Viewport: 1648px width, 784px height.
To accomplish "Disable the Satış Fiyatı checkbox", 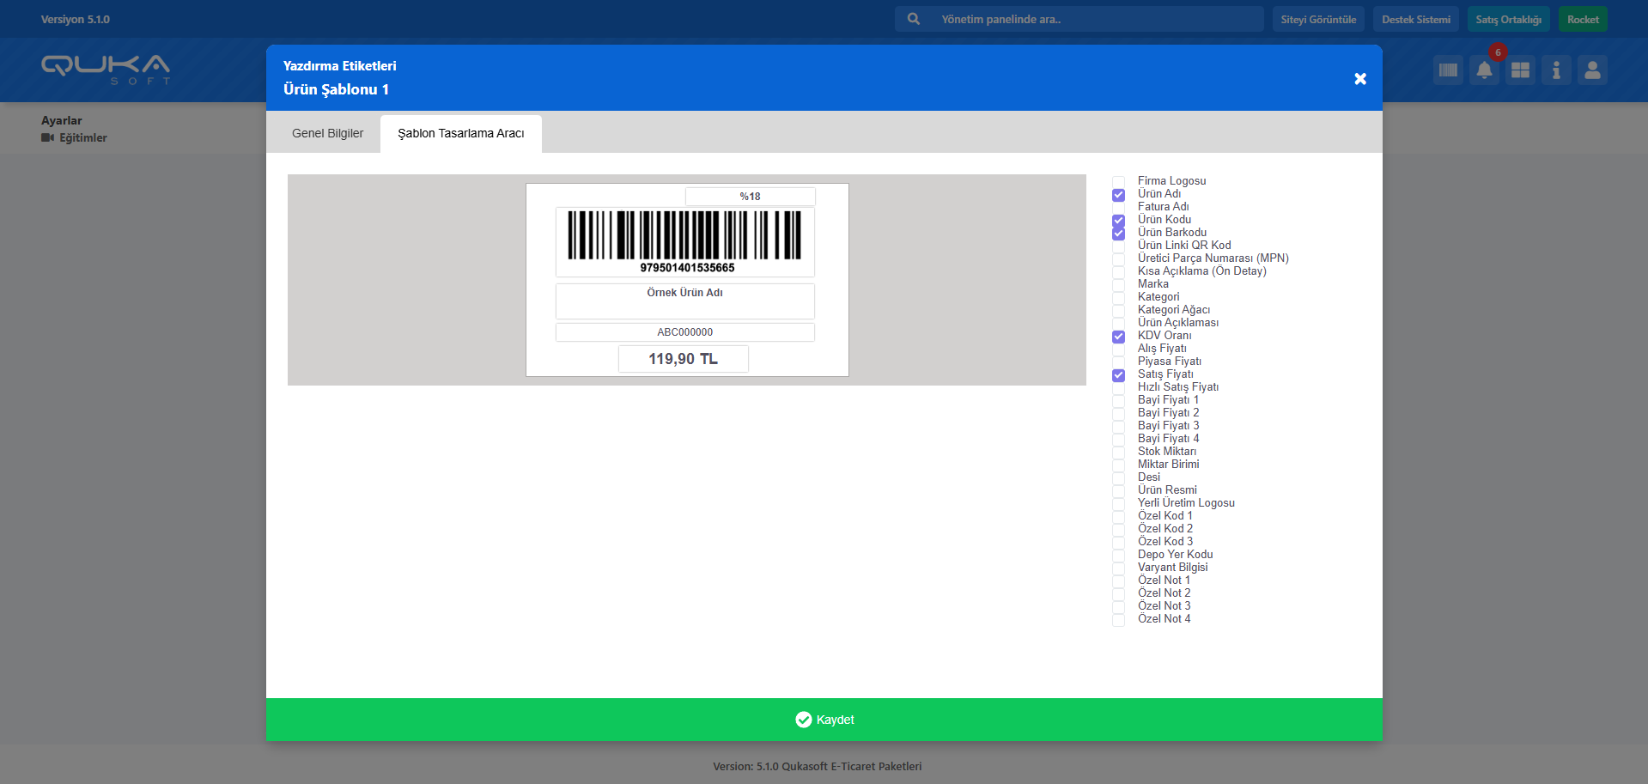I will [x=1118, y=375].
